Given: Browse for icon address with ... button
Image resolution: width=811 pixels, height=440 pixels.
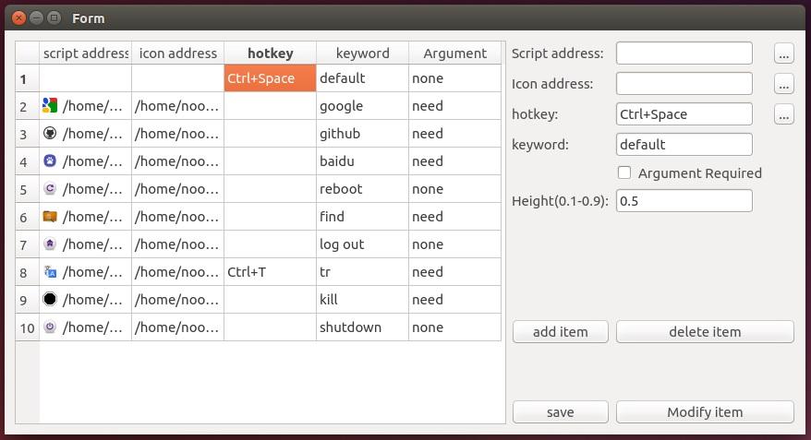Looking at the screenshot, I should [x=784, y=84].
